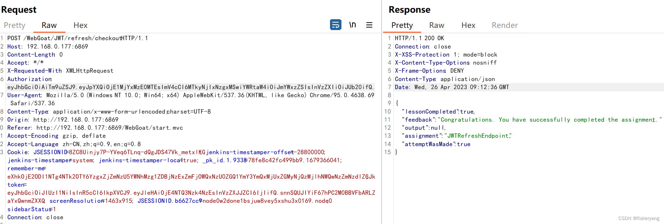Screen dimensions: 664x224
Task: Click the token= cookie name
Action: (17, 185)
